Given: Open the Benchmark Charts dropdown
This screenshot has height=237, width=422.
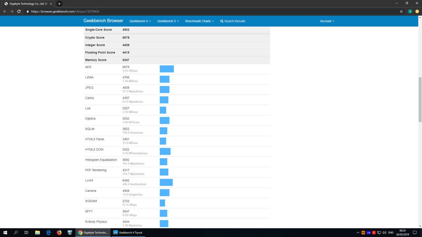Looking at the screenshot, I should point(199,21).
